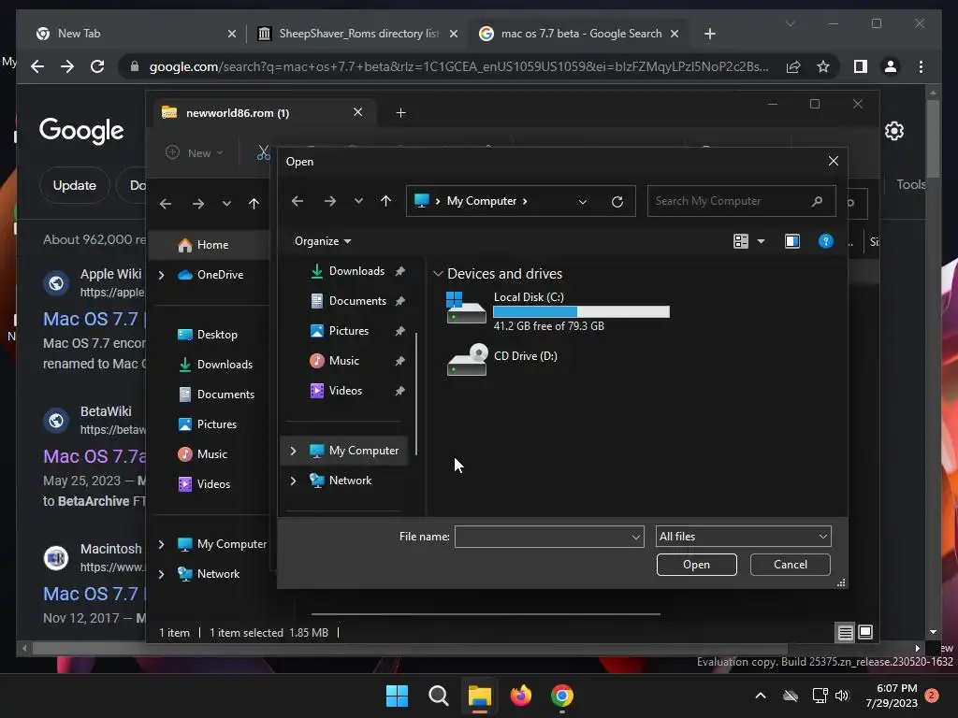This screenshot has height=718, width=958.
Task: Click the File name input field
Action: (x=543, y=537)
